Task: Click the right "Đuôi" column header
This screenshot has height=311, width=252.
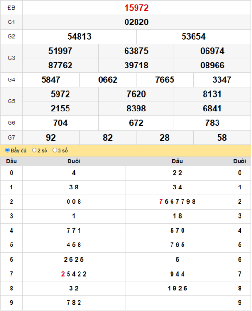Action: pyautogui.click(x=240, y=161)
